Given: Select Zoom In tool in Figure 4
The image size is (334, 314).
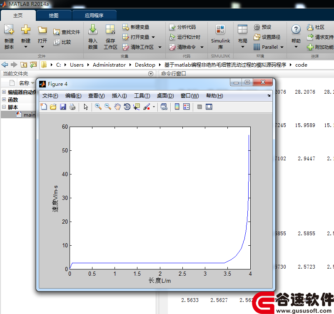Looking at the screenshot, I should pyautogui.click(x=98, y=107).
